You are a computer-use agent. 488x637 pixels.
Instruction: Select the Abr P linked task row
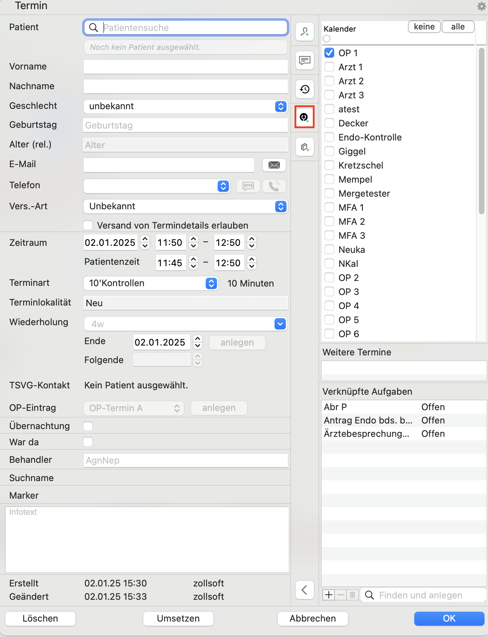point(404,407)
